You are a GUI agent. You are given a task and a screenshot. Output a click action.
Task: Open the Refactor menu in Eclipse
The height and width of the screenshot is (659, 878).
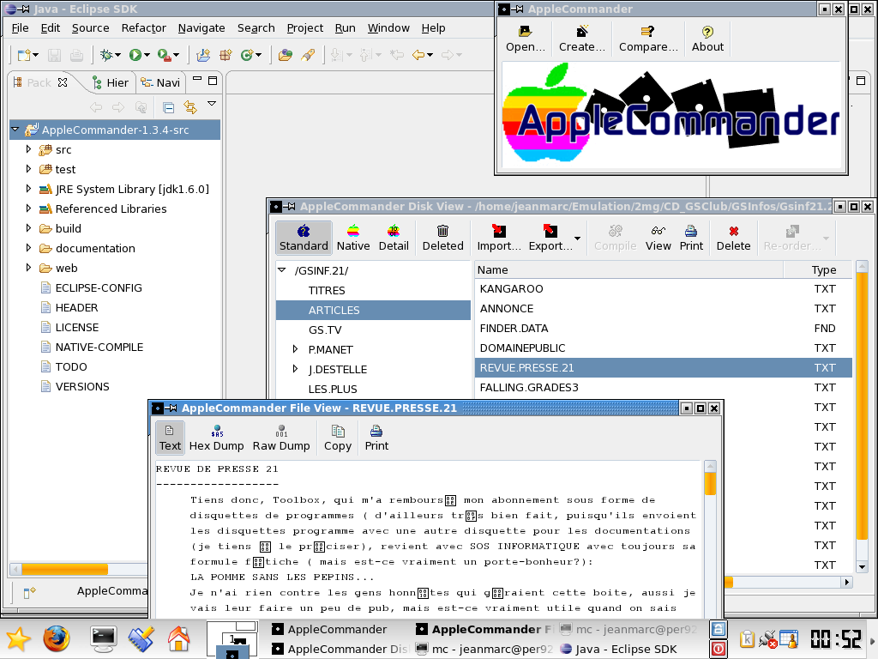(x=144, y=28)
